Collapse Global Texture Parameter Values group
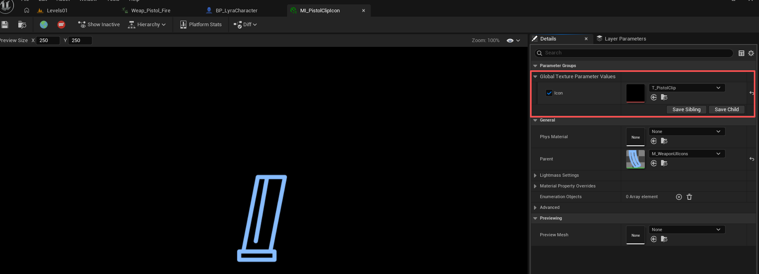The width and height of the screenshot is (759, 274). click(x=535, y=77)
